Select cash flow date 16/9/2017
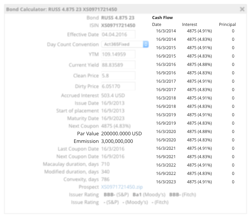The width and height of the screenshot is (251, 218). [x=166, y=90]
